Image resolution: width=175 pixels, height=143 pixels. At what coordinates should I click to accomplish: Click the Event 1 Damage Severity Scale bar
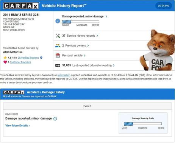point(143,124)
